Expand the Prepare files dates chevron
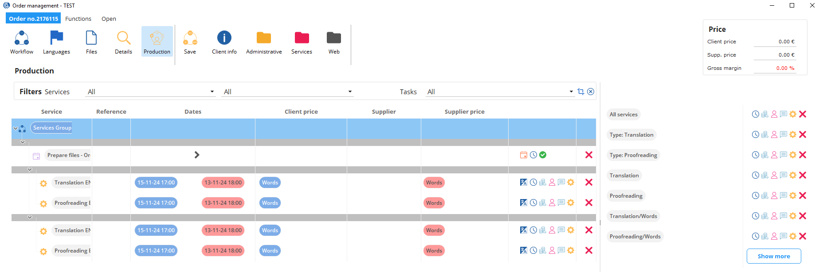 tap(197, 155)
